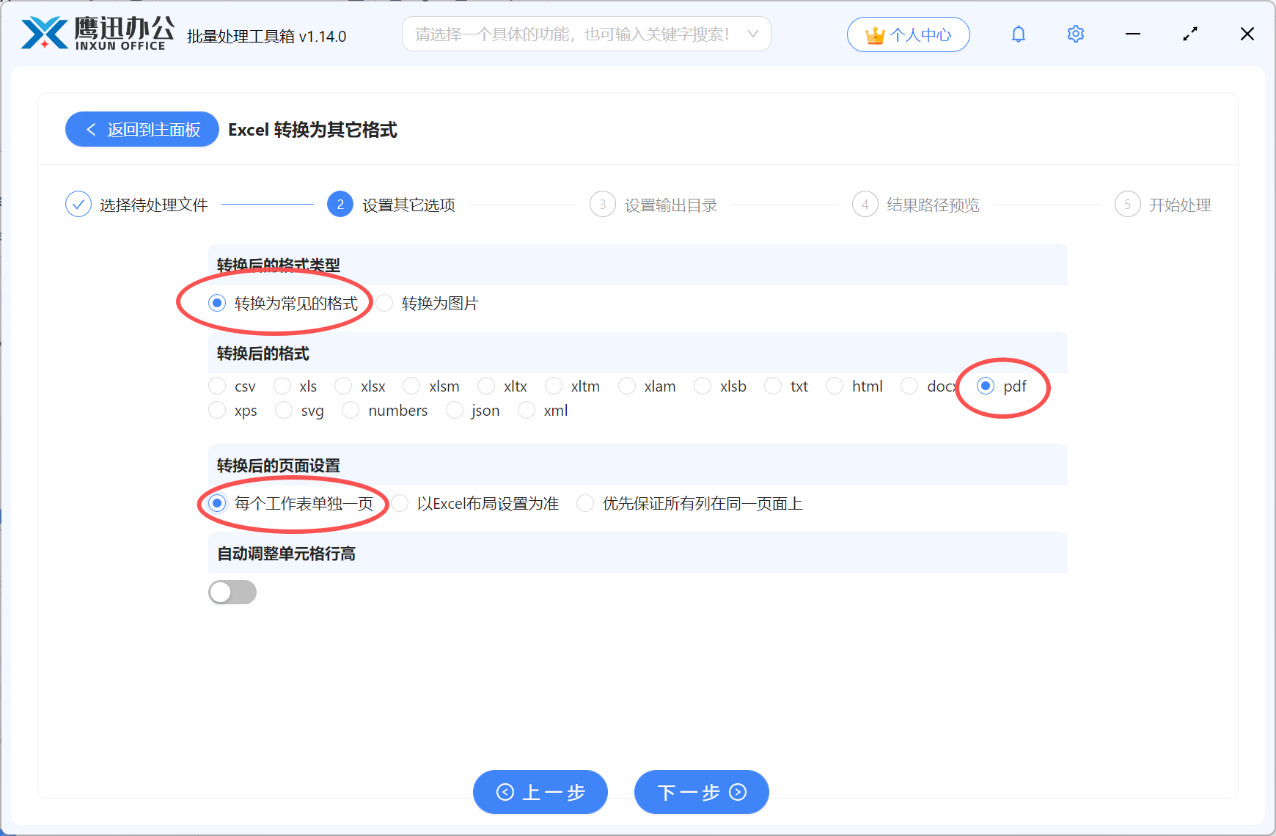Image resolution: width=1276 pixels, height=836 pixels.
Task: Select 以Excel布局设置为准 page setting
Action: click(400, 503)
